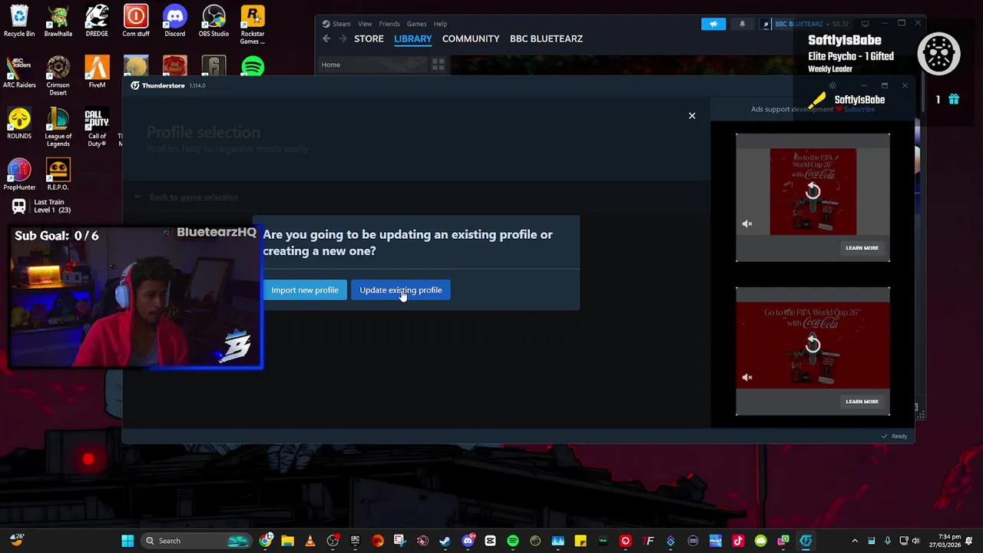This screenshot has width=983, height=553.
Task: Switch to Steam's Library tab
Action: 413,38
